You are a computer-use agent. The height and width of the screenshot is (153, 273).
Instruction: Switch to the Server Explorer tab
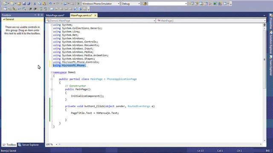pyautogui.click(x=29, y=144)
